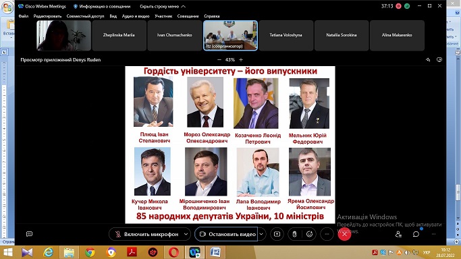Open the more options ellipsis button
The height and width of the screenshot is (259, 461).
coord(327,234)
